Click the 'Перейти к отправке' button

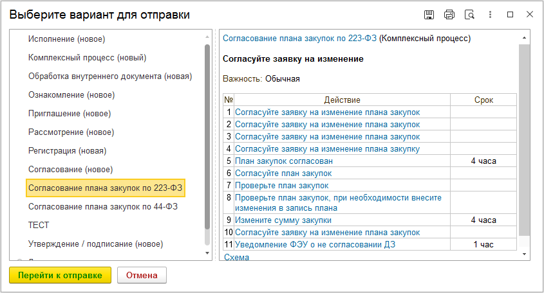coord(60,276)
